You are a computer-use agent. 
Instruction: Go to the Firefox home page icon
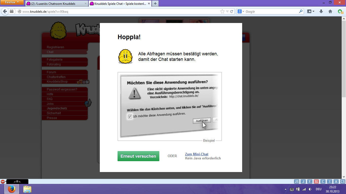pyautogui.click(x=330, y=11)
